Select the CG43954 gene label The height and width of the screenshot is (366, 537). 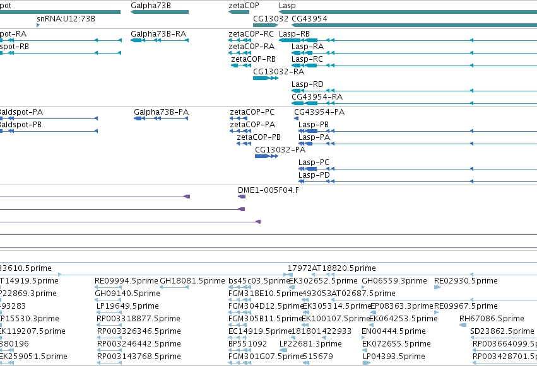[x=309, y=18]
